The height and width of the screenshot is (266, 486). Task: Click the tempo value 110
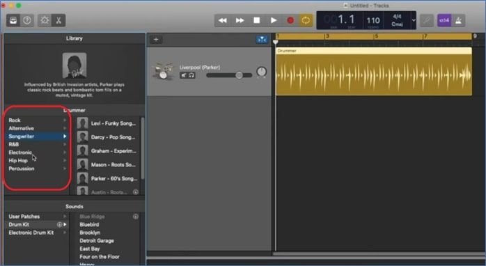click(x=373, y=20)
